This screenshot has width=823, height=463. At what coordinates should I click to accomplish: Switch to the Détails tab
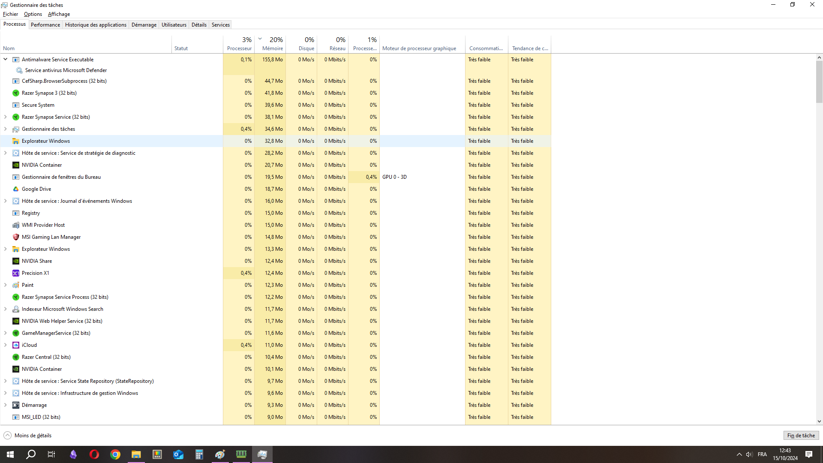[x=199, y=25]
